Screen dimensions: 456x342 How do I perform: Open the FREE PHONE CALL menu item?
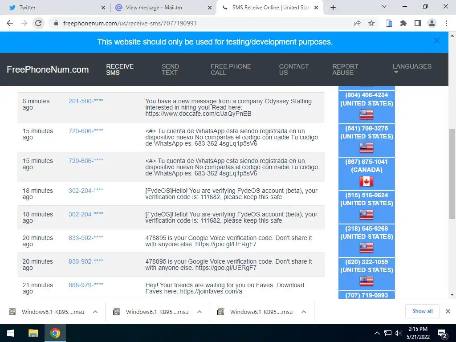click(231, 69)
